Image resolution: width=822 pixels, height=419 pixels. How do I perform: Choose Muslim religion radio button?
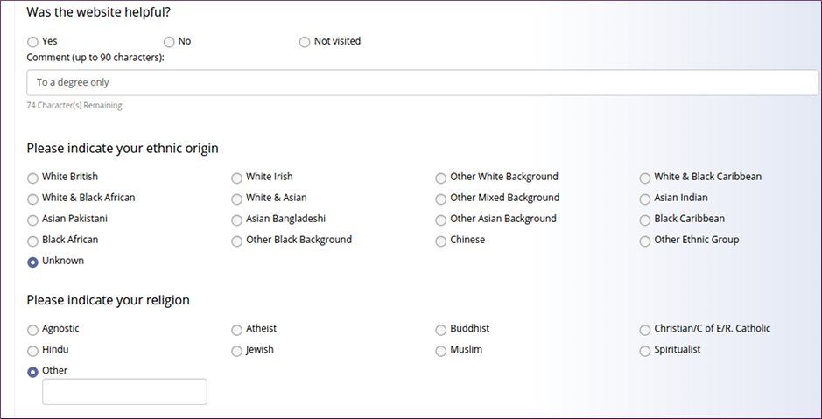[441, 351]
